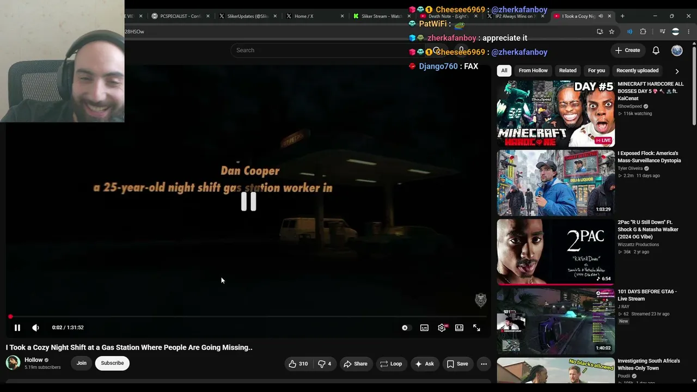The width and height of the screenshot is (697, 392).
Task: Select the For you filter chip
Action: point(596,70)
